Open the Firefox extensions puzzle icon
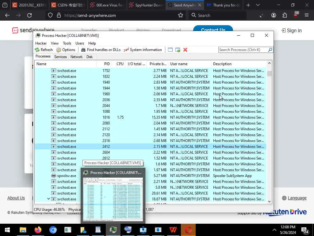The width and height of the screenshot is (314, 236). click(285, 15)
